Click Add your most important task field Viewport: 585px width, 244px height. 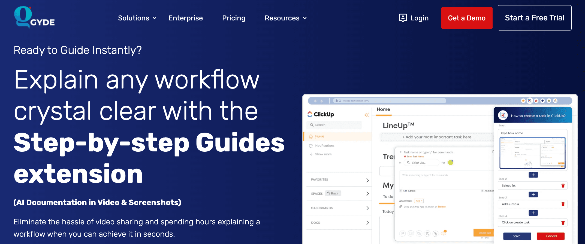437,137
